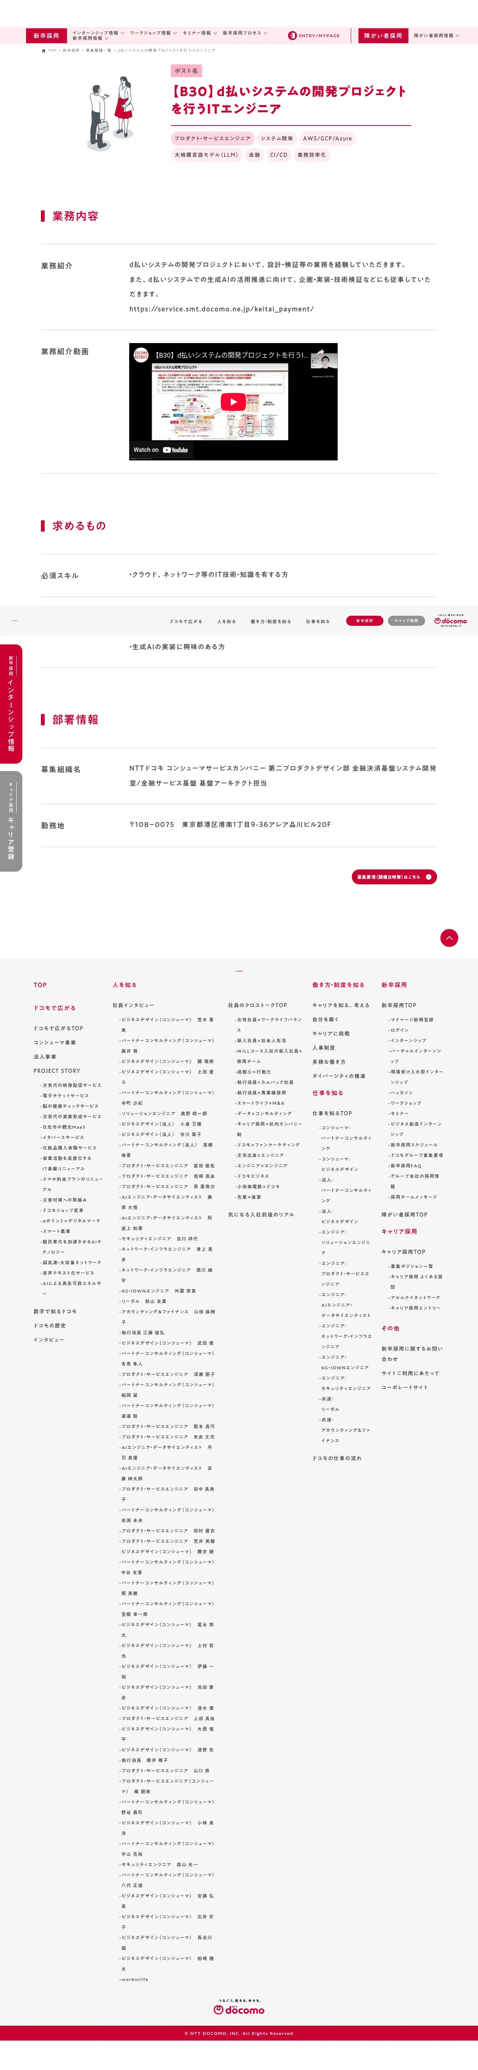Click footer 新卒採用TOP link
The width and height of the screenshot is (478, 2070).
pyautogui.click(x=399, y=1005)
